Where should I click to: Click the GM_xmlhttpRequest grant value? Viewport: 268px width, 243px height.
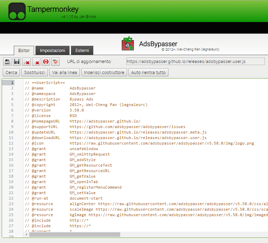point(90,154)
